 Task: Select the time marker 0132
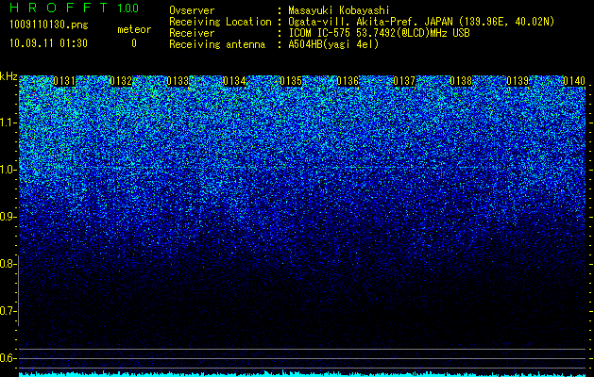pos(121,81)
